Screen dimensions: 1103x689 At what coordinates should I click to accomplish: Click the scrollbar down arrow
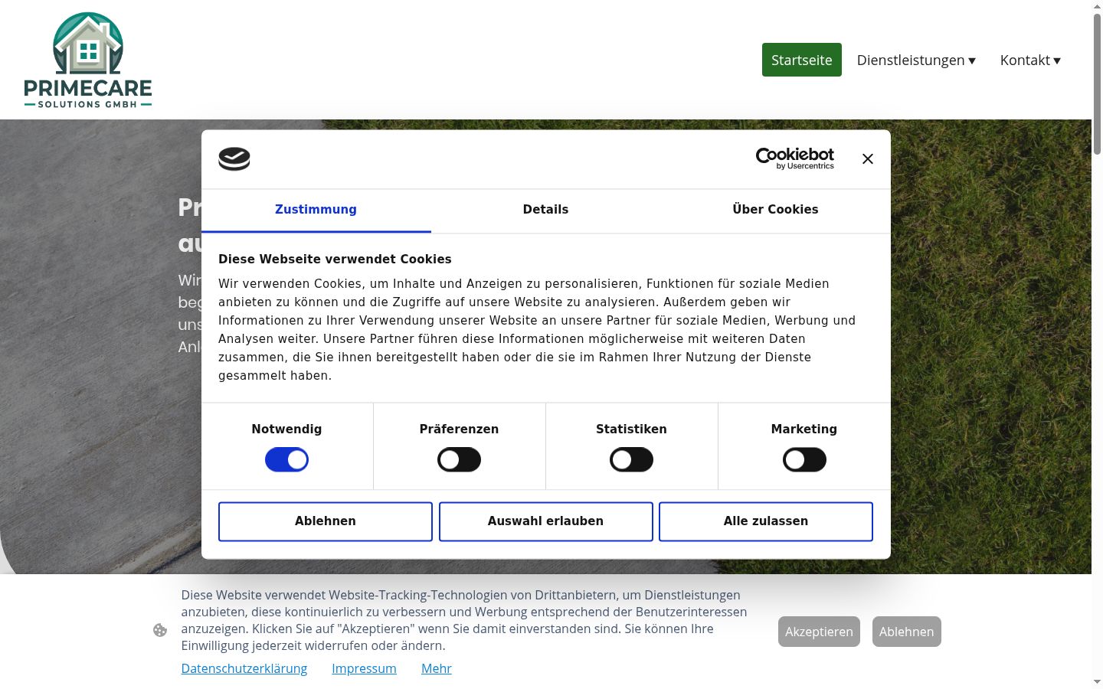[x=1097, y=681]
